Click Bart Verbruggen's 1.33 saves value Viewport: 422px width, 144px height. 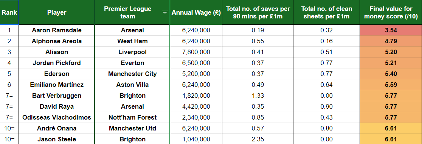point(258,95)
